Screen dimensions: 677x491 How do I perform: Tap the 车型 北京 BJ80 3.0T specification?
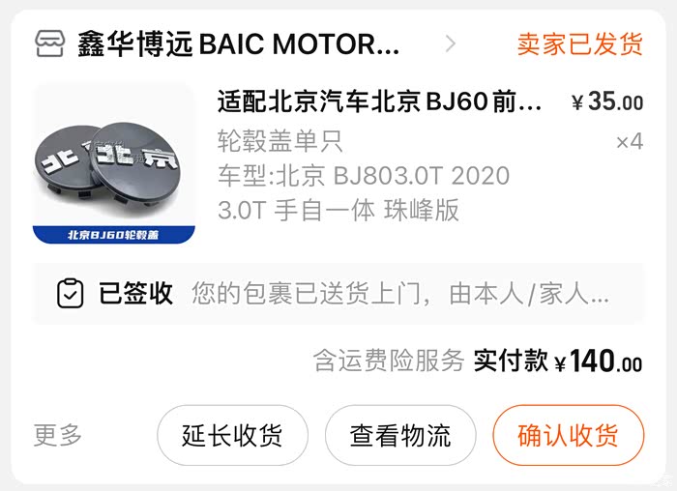pos(363,193)
